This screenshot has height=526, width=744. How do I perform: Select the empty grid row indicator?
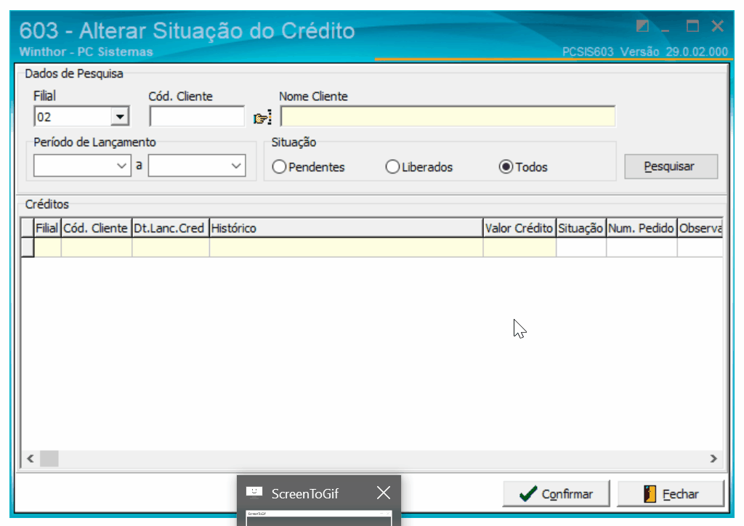(28, 247)
